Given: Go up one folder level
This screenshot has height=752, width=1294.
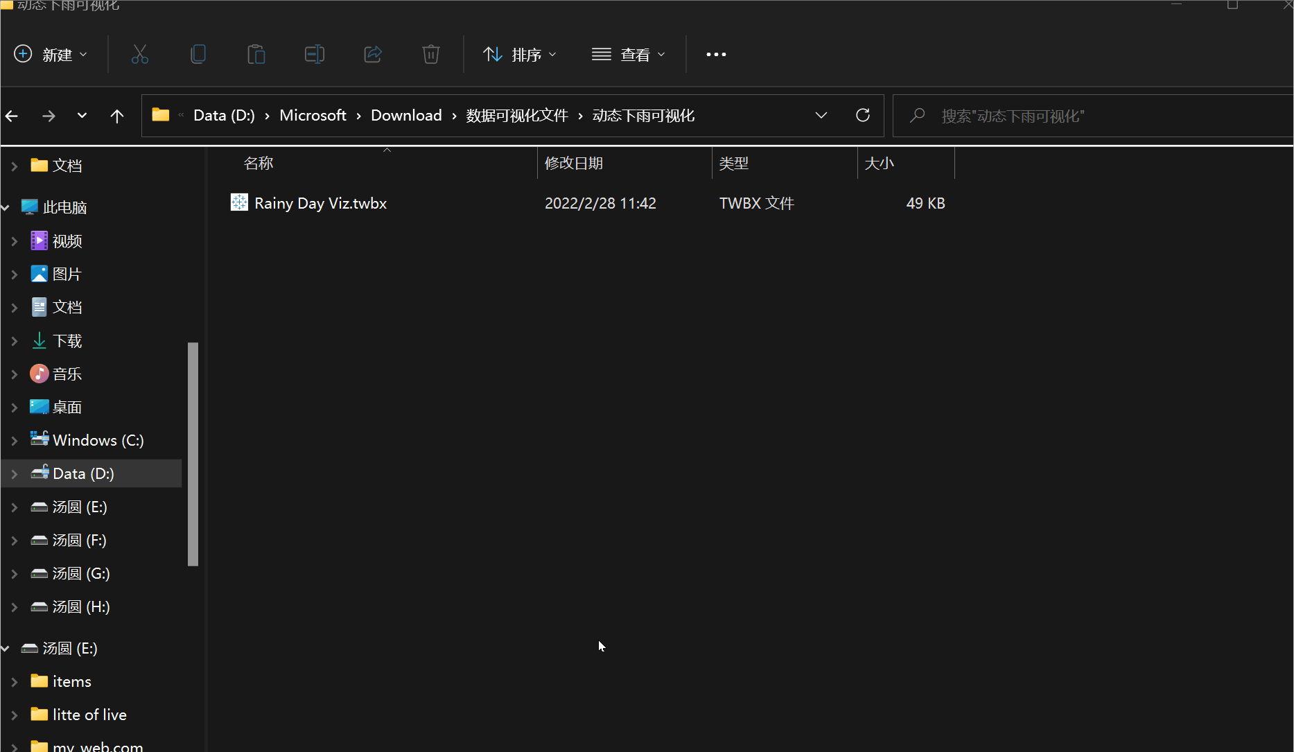Looking at the screenshot, I should click(116, 116).
